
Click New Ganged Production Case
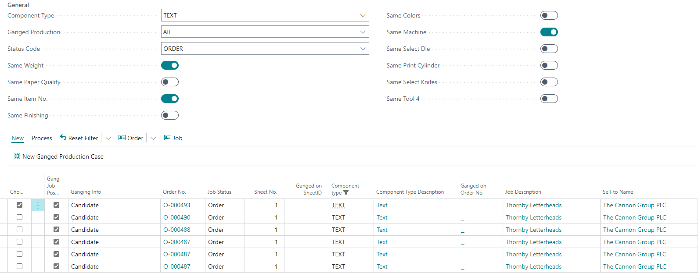tap(59, 156)
